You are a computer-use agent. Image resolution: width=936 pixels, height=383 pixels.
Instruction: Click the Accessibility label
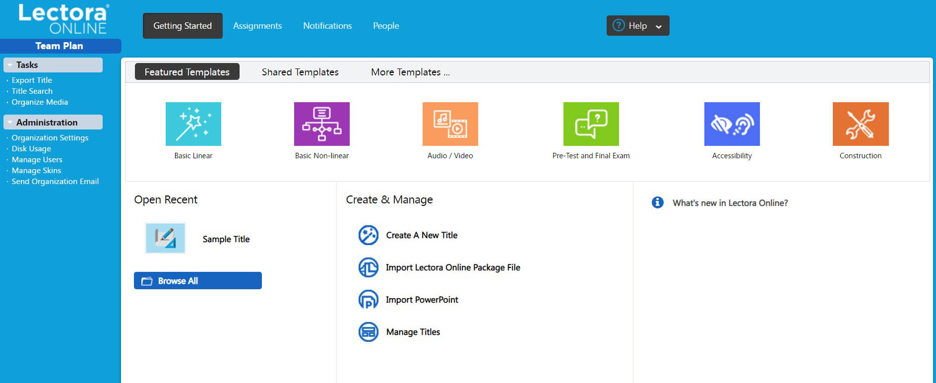click(x=732, y=156)
